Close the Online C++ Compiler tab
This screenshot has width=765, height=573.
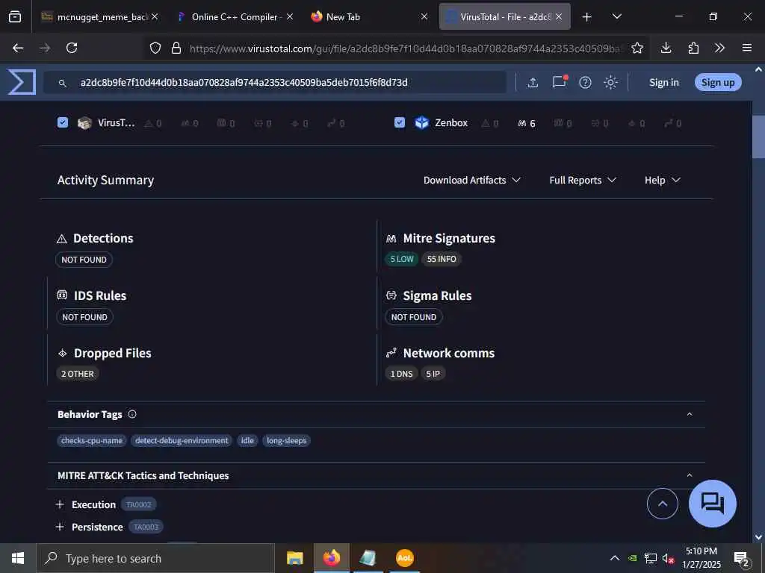[289, 16]
